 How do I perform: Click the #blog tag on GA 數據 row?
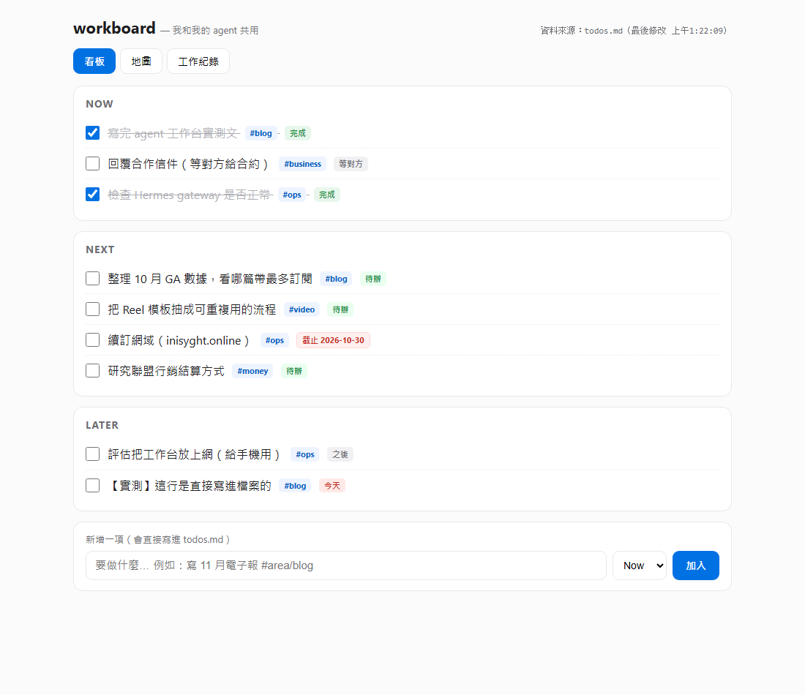(x=337, y=279)
